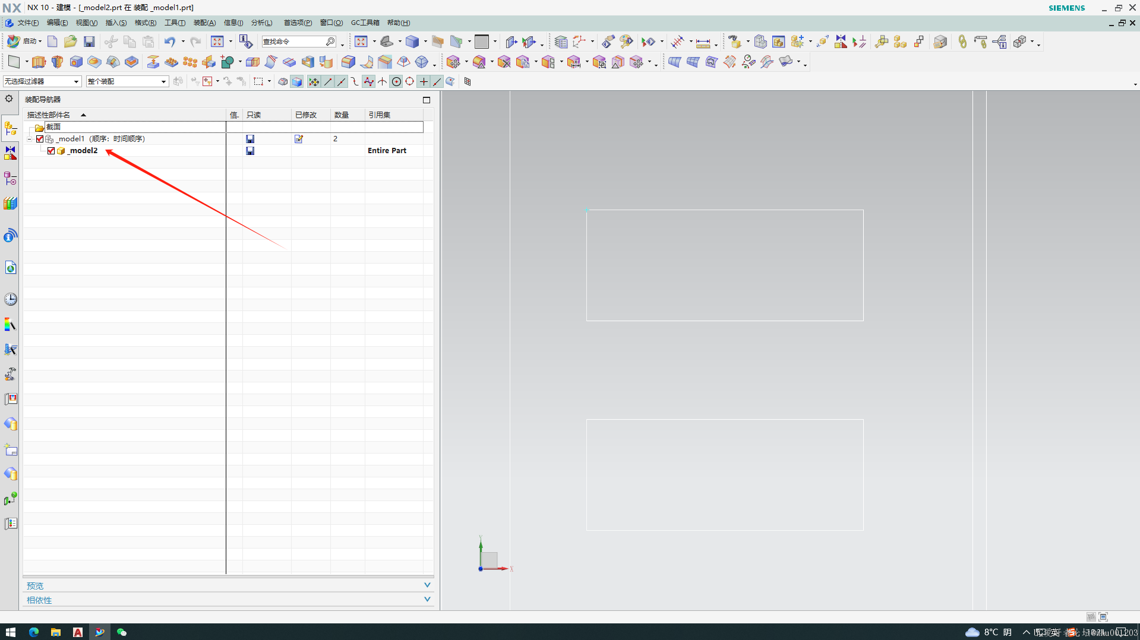The height and width of the screenshot is (640, 1140).
Task: Click the 启动 start button
Action: (24, 42)
